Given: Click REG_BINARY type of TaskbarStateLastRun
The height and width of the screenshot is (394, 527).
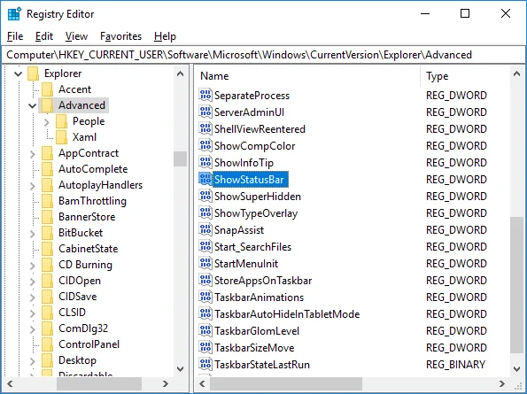Looking at the screenshot, I should pyautogui.click(x=455, y=365).
